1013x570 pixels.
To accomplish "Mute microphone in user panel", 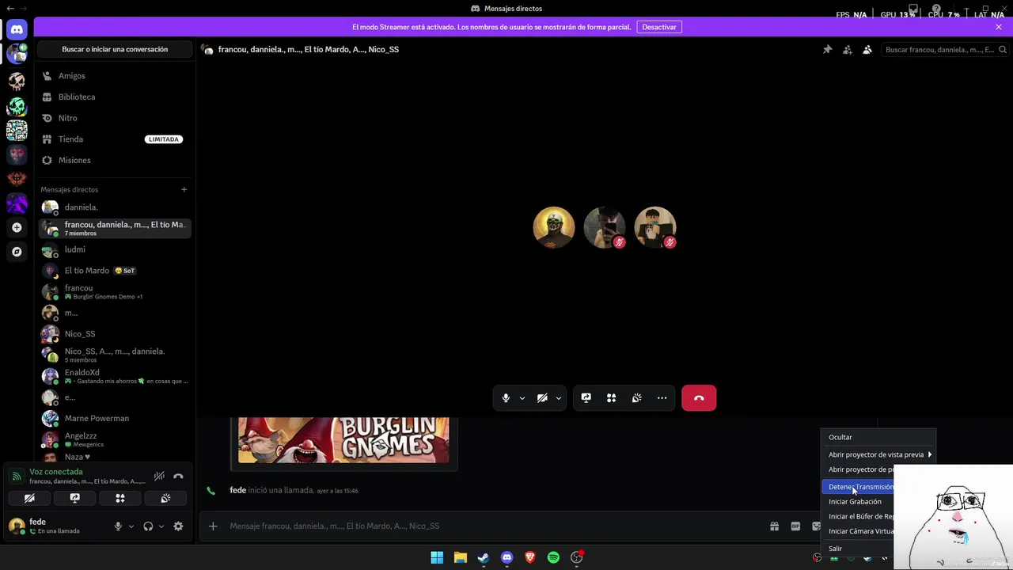I will [118, 526].
